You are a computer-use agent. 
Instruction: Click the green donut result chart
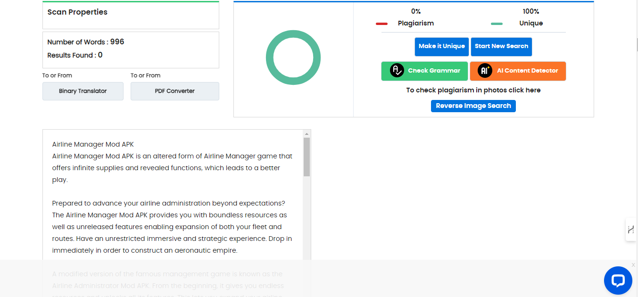pyautogui.click(x=293, y=58)
